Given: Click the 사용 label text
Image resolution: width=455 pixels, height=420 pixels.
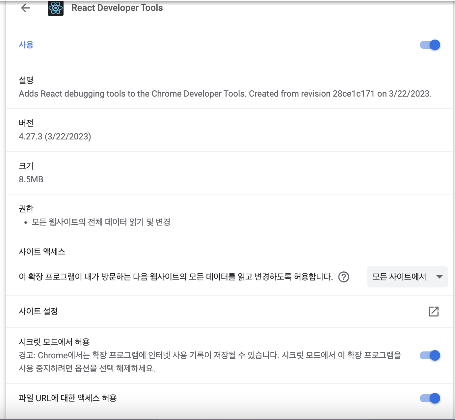Looking at the screenshot, I should 26,45.
